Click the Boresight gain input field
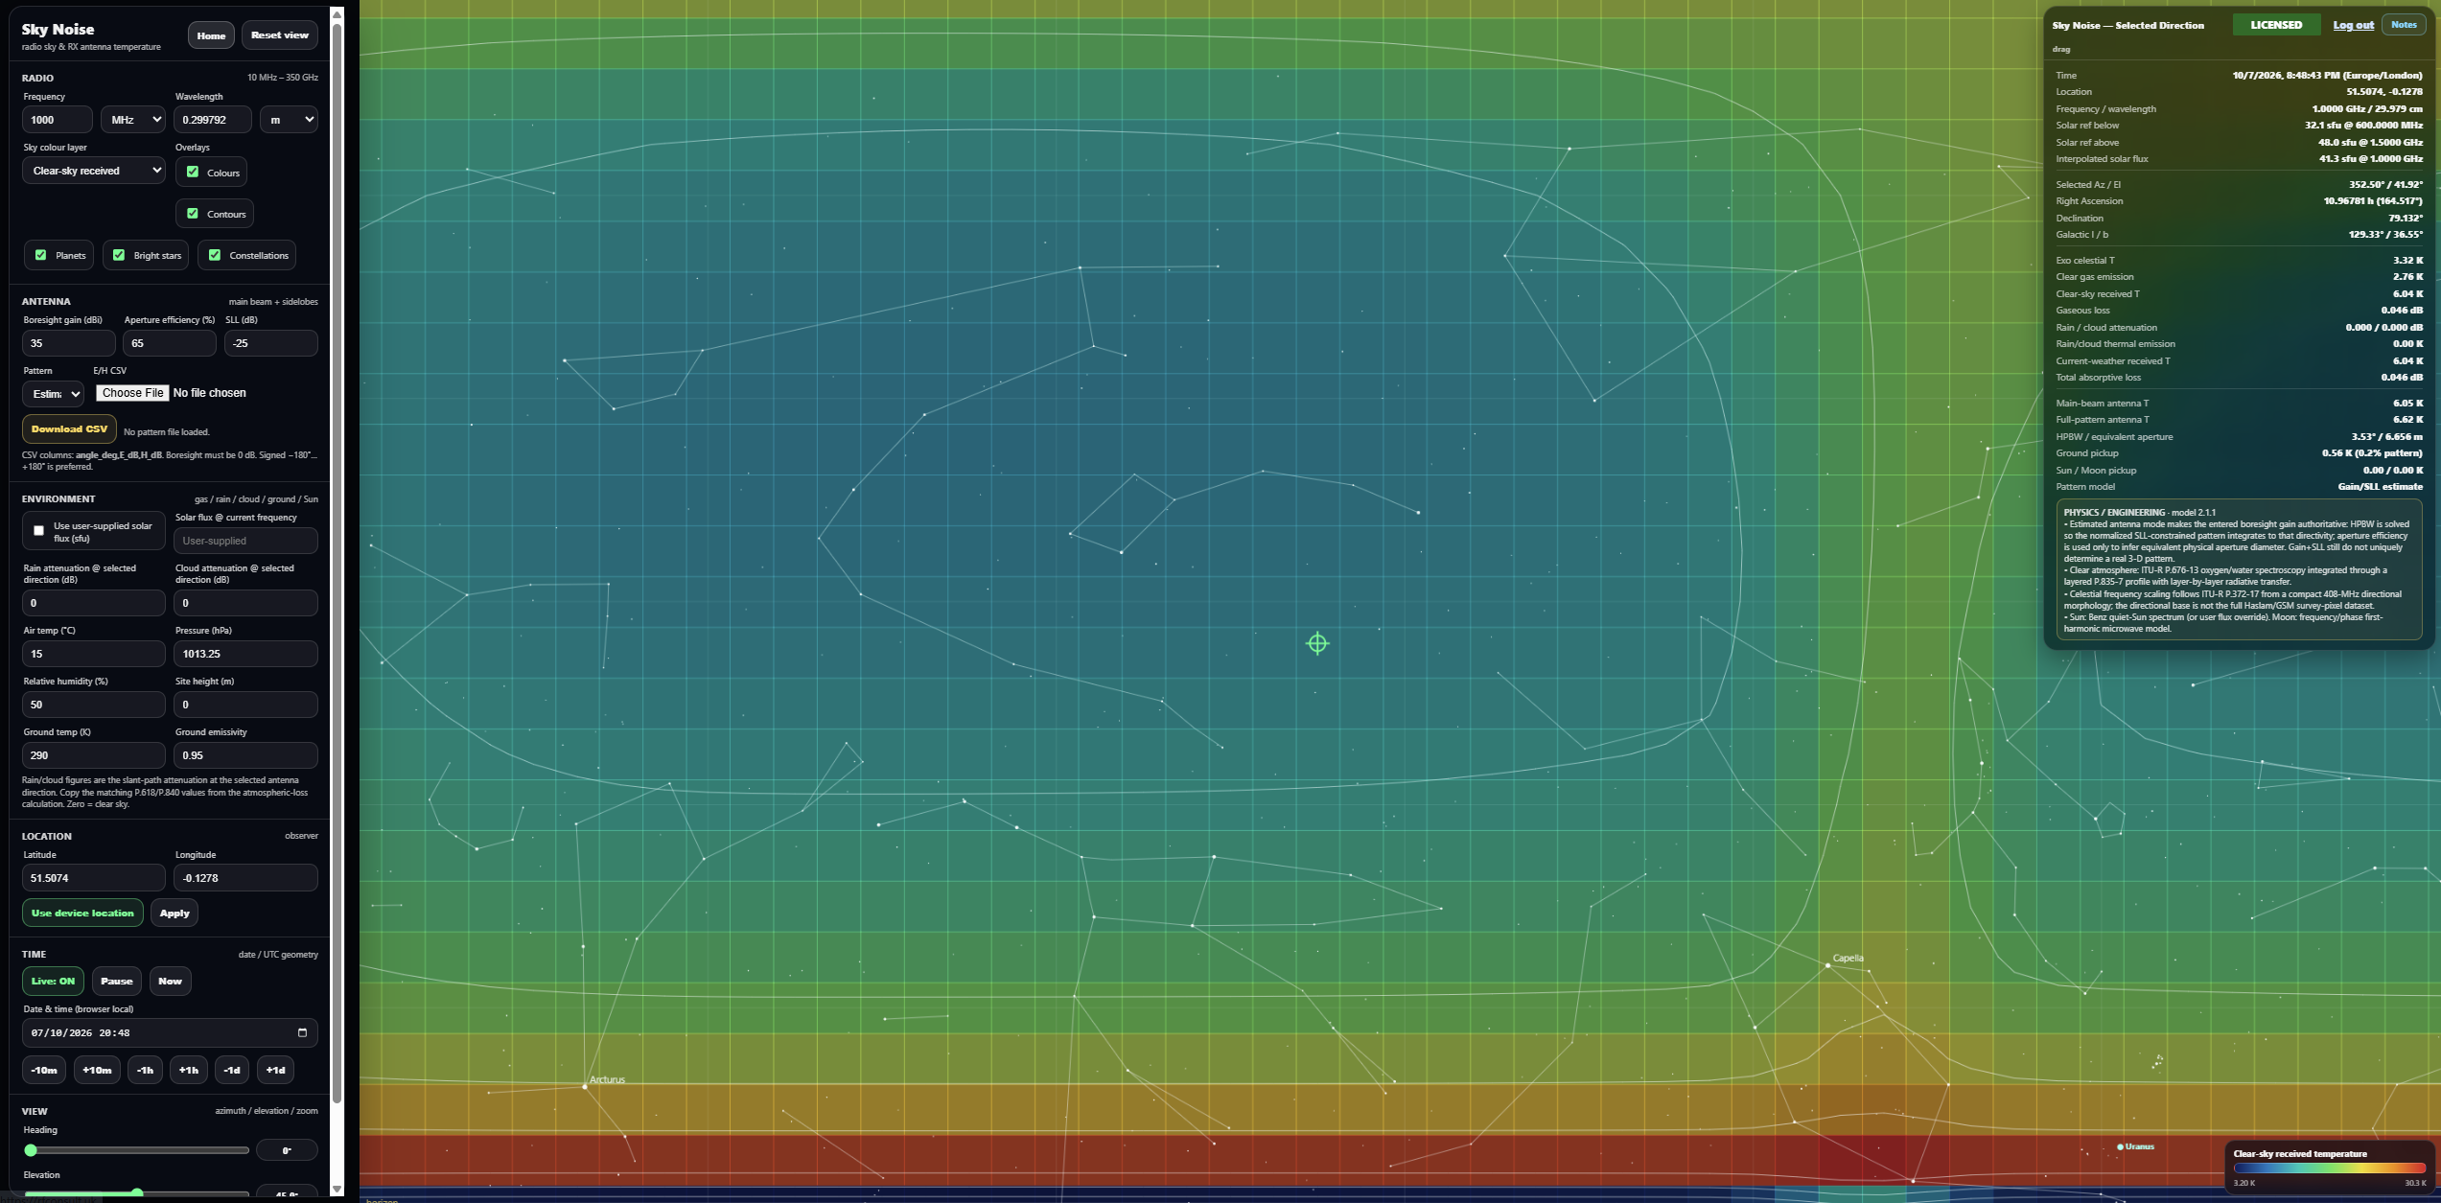This screenshot has width=2441, height=1203. click(69, 343)
